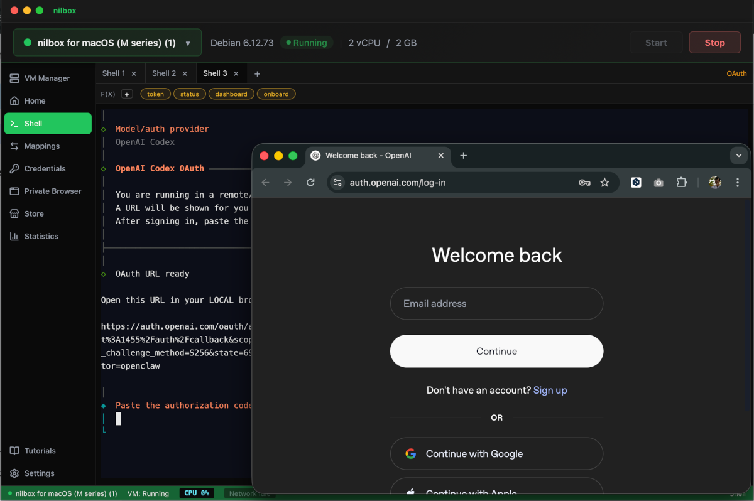Viewport: 754px width, 501px height.
Task: Switch to the Shell 1 tab
Action: 114,73
